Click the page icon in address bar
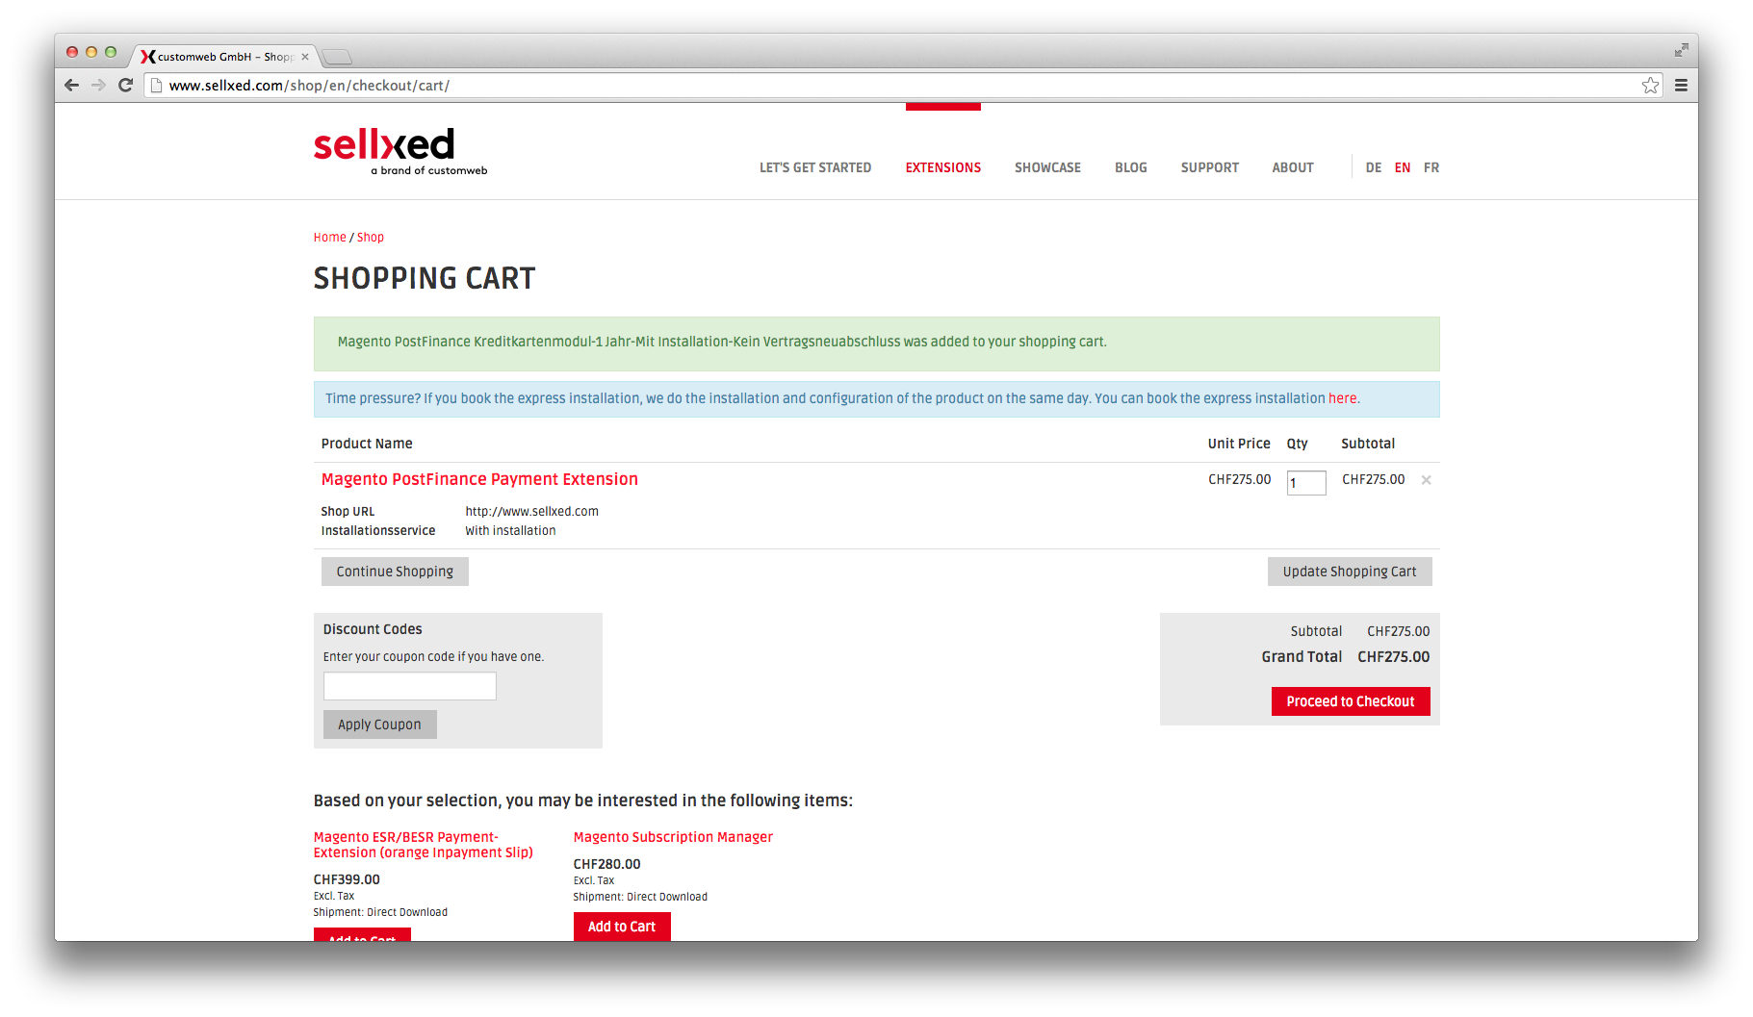Screen dimensions: 1753x1017 pyautogui.click(x=156, y=86)
